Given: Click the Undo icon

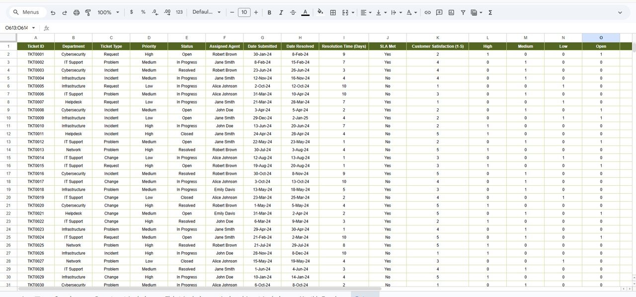Looking at the screenshot, I should tap(53, 12).
